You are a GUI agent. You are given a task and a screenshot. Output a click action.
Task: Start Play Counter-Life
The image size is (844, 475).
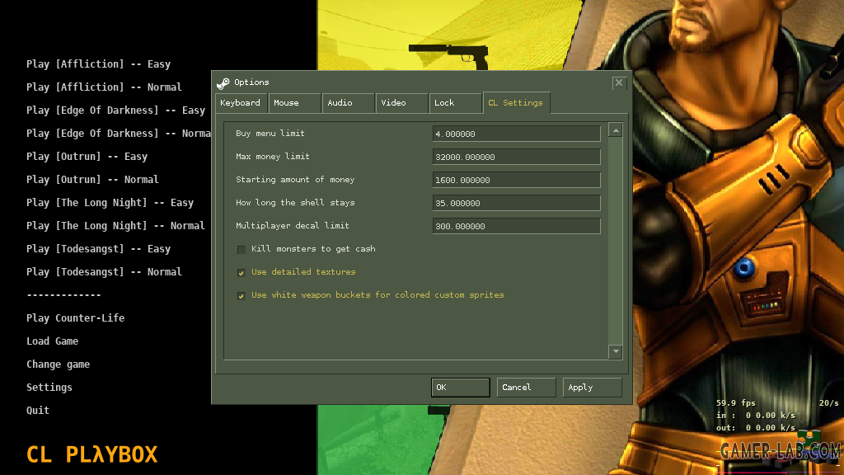point(75,318)
